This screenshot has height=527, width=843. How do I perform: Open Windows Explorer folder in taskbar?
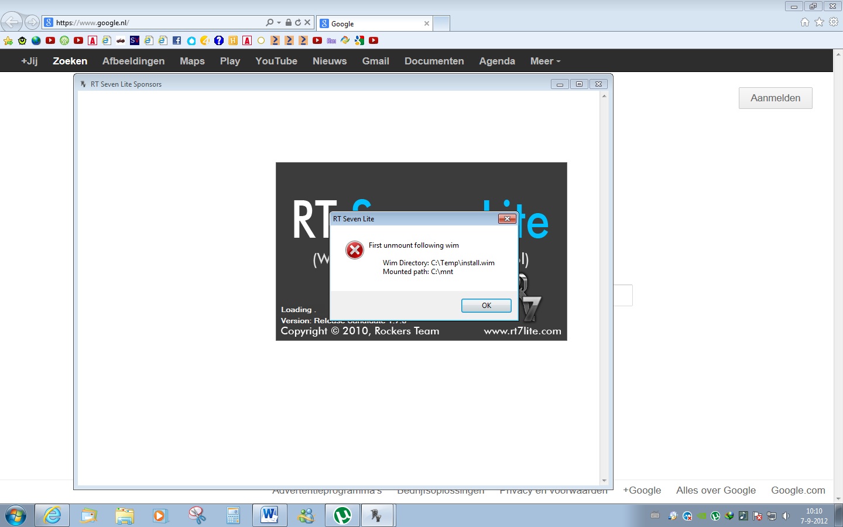(124, 516)
